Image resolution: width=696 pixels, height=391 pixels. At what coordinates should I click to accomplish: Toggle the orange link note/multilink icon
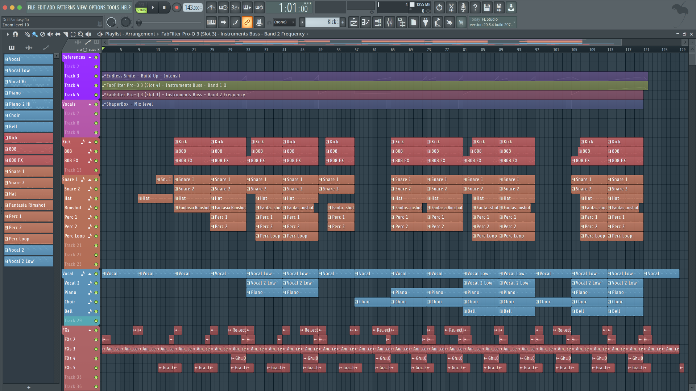[247, 22]
